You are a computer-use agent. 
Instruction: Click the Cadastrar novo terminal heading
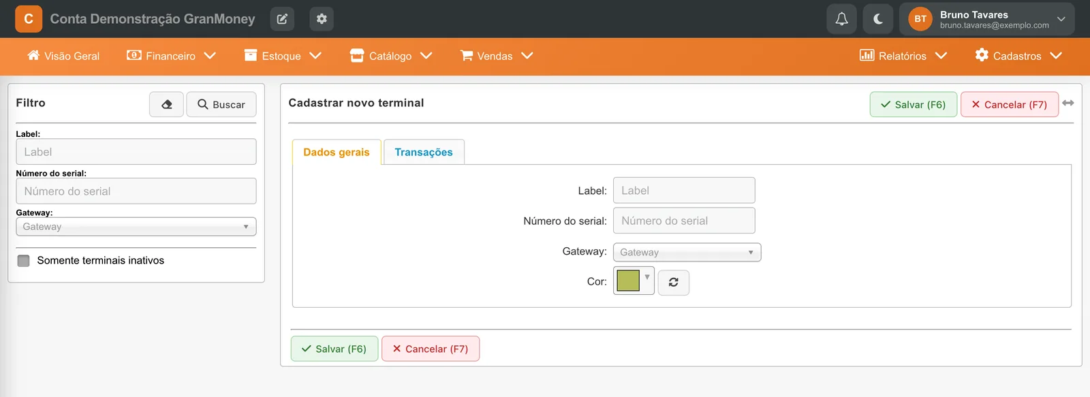point(356,103)
